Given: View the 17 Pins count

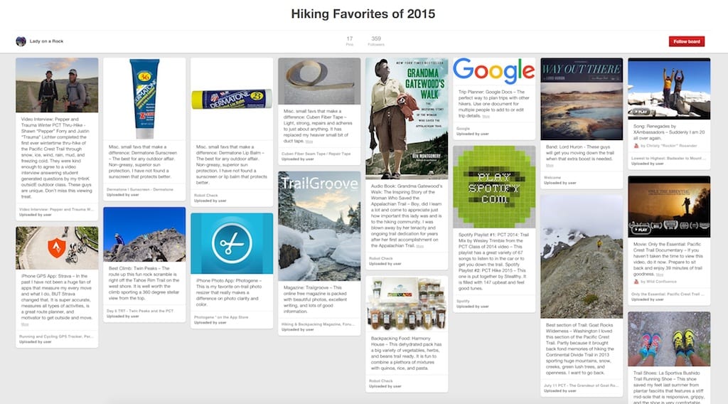Looking at the screenshot, I should tap(350, 41).
